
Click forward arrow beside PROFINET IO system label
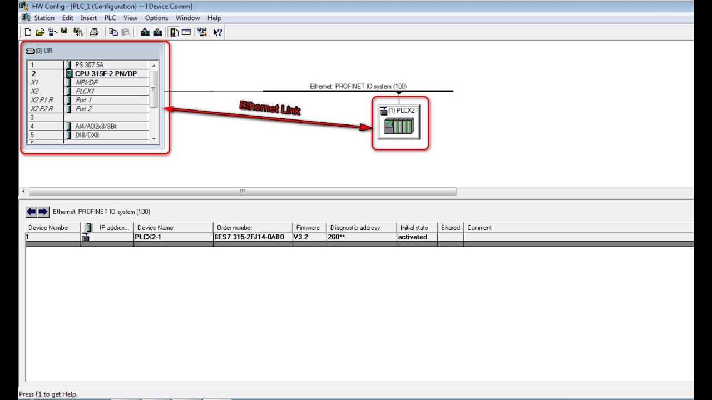pos(43,212)
